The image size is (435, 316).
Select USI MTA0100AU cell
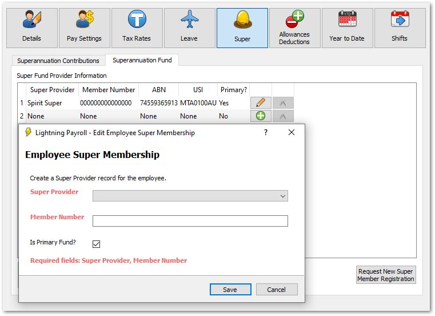coord(198,103)
